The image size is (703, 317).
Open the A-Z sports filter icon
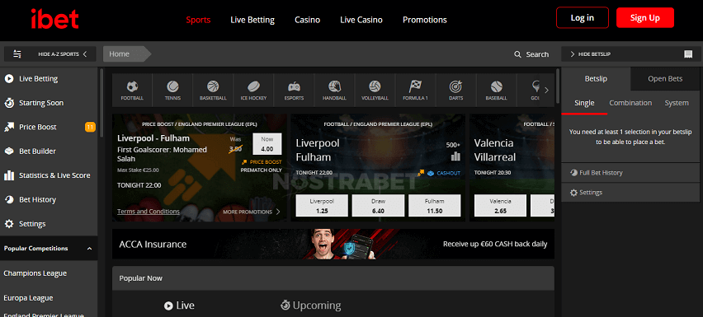(17, 54)
